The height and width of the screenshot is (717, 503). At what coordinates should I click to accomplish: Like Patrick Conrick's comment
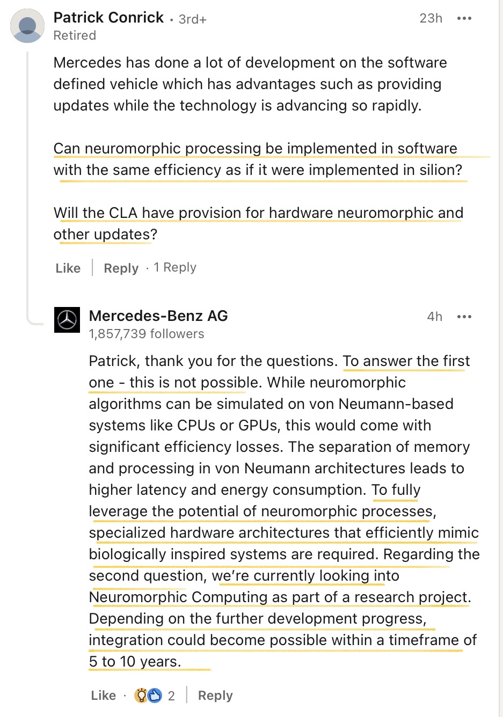pyautogui.click(x=68, y=268)
